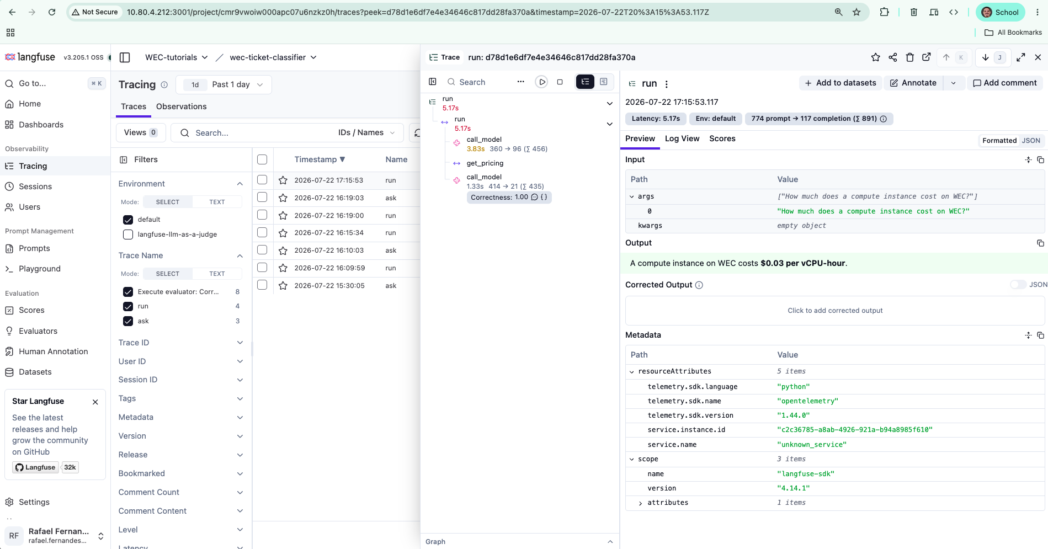
Task: Reload the browser page
Action: [52, 12]
